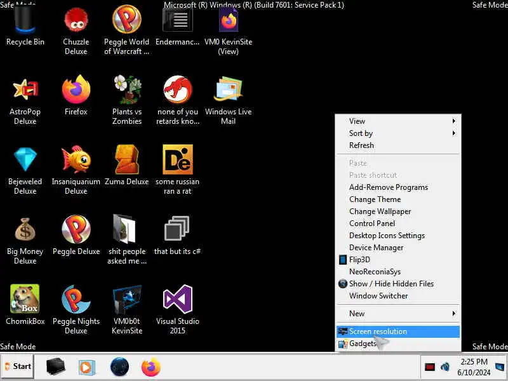Click the dark blue orb taskbar icon
Image resolution: width=508 pixels, height=381 pixels.
[x=119, y=367]
